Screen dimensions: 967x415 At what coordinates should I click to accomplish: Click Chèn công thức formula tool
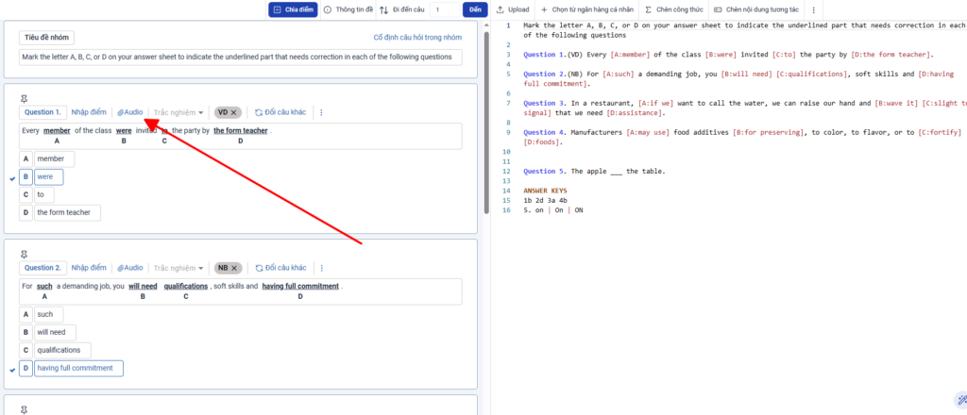pos(673,9)
